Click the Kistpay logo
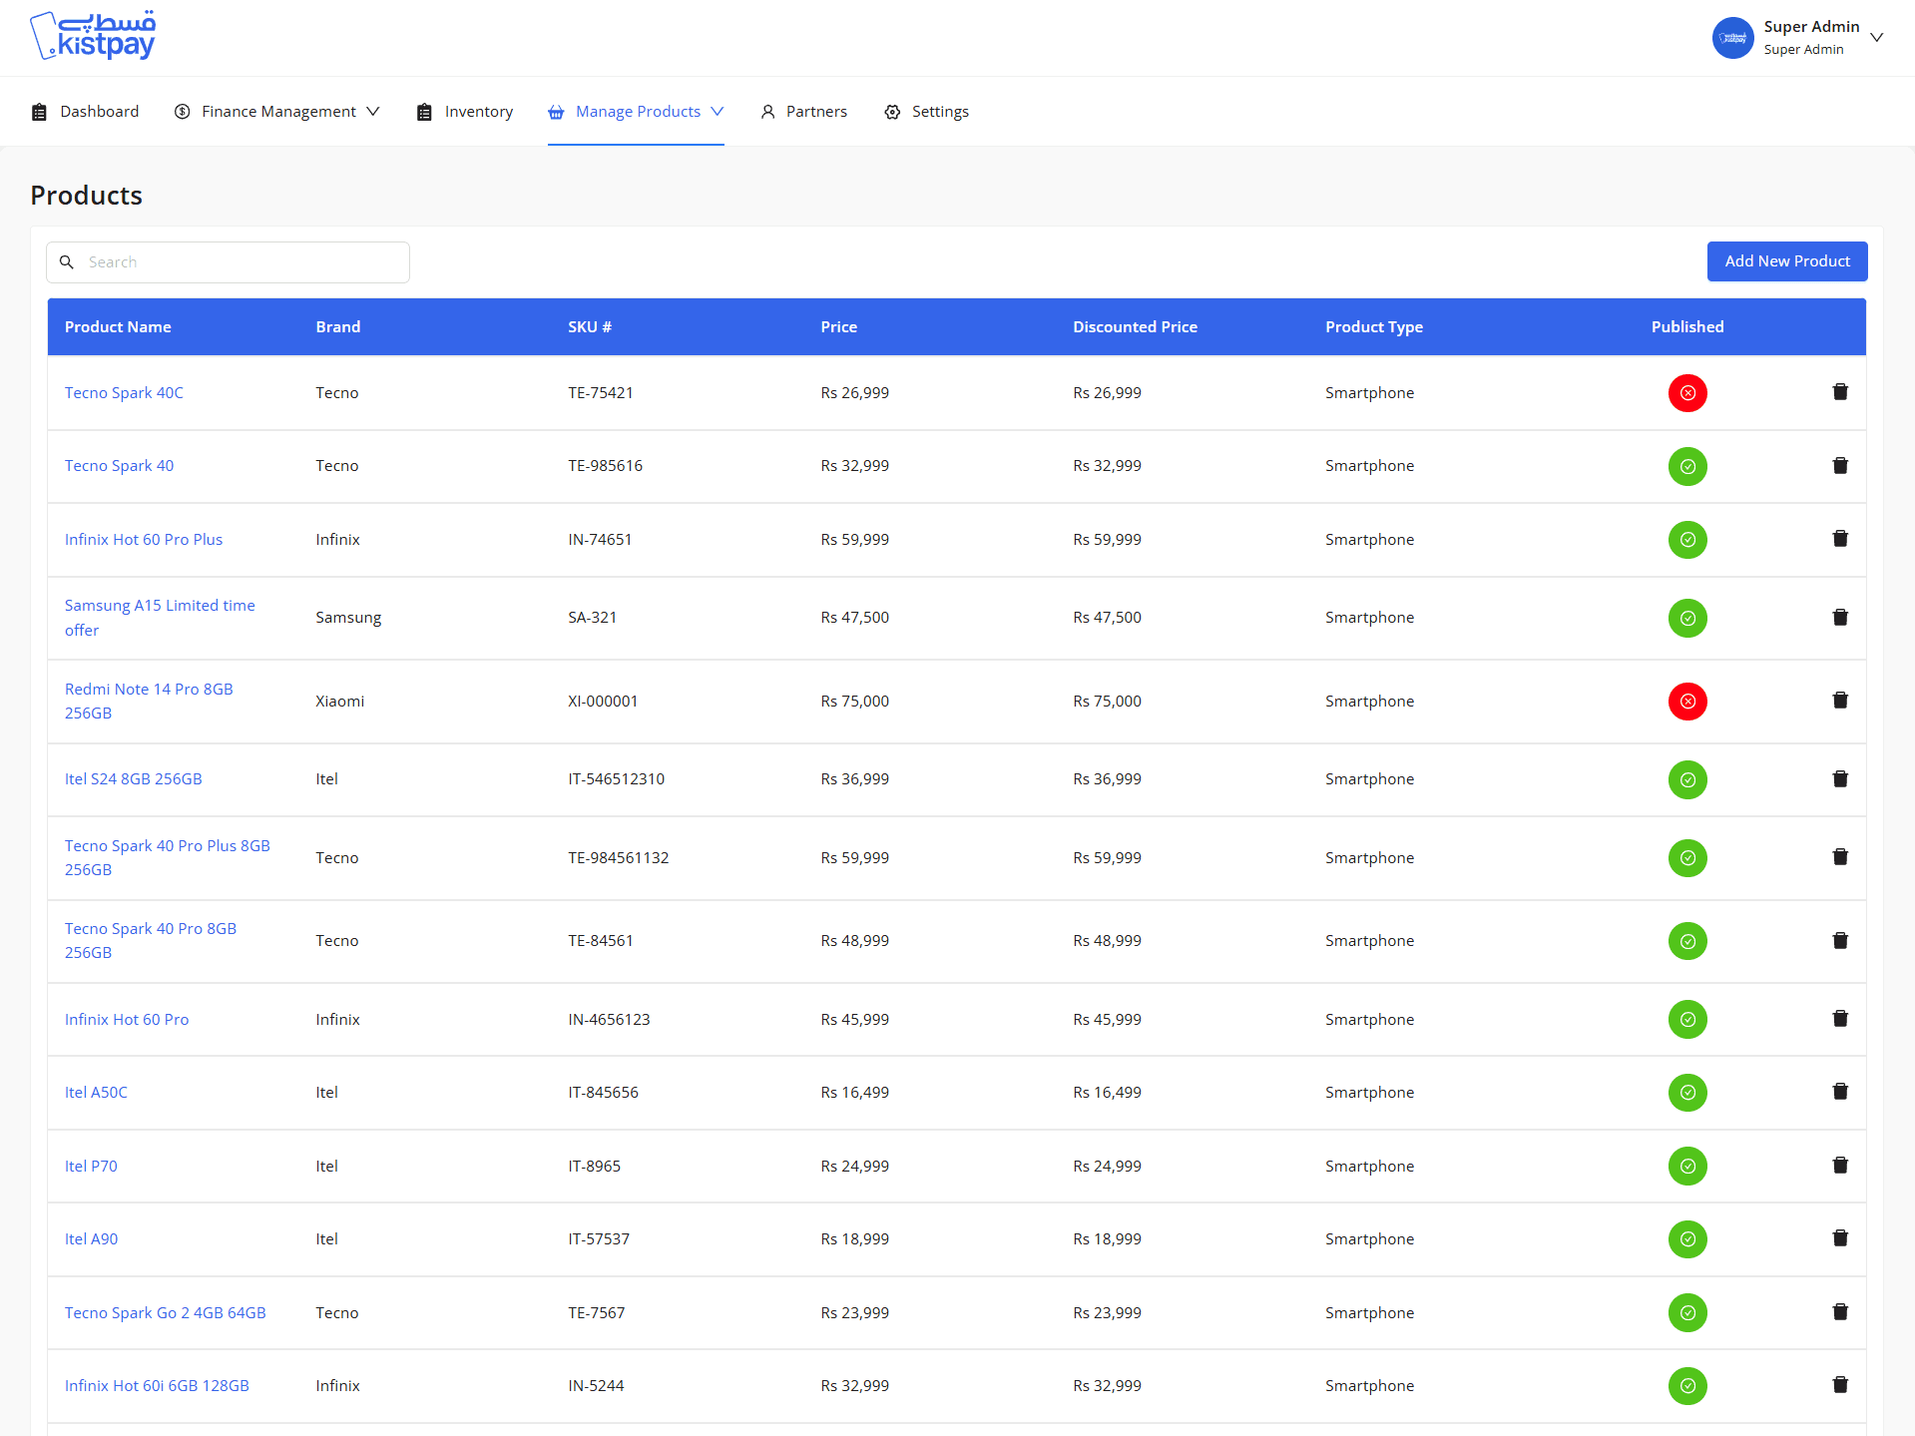The image size is (1915, 1436). pos(94,37)
